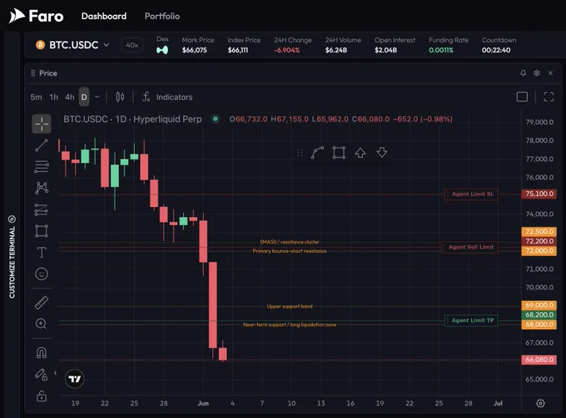Change the 40x leverage setting
Image resolution: width=566 pixels, height=418 pixels.
click(132, 45)
